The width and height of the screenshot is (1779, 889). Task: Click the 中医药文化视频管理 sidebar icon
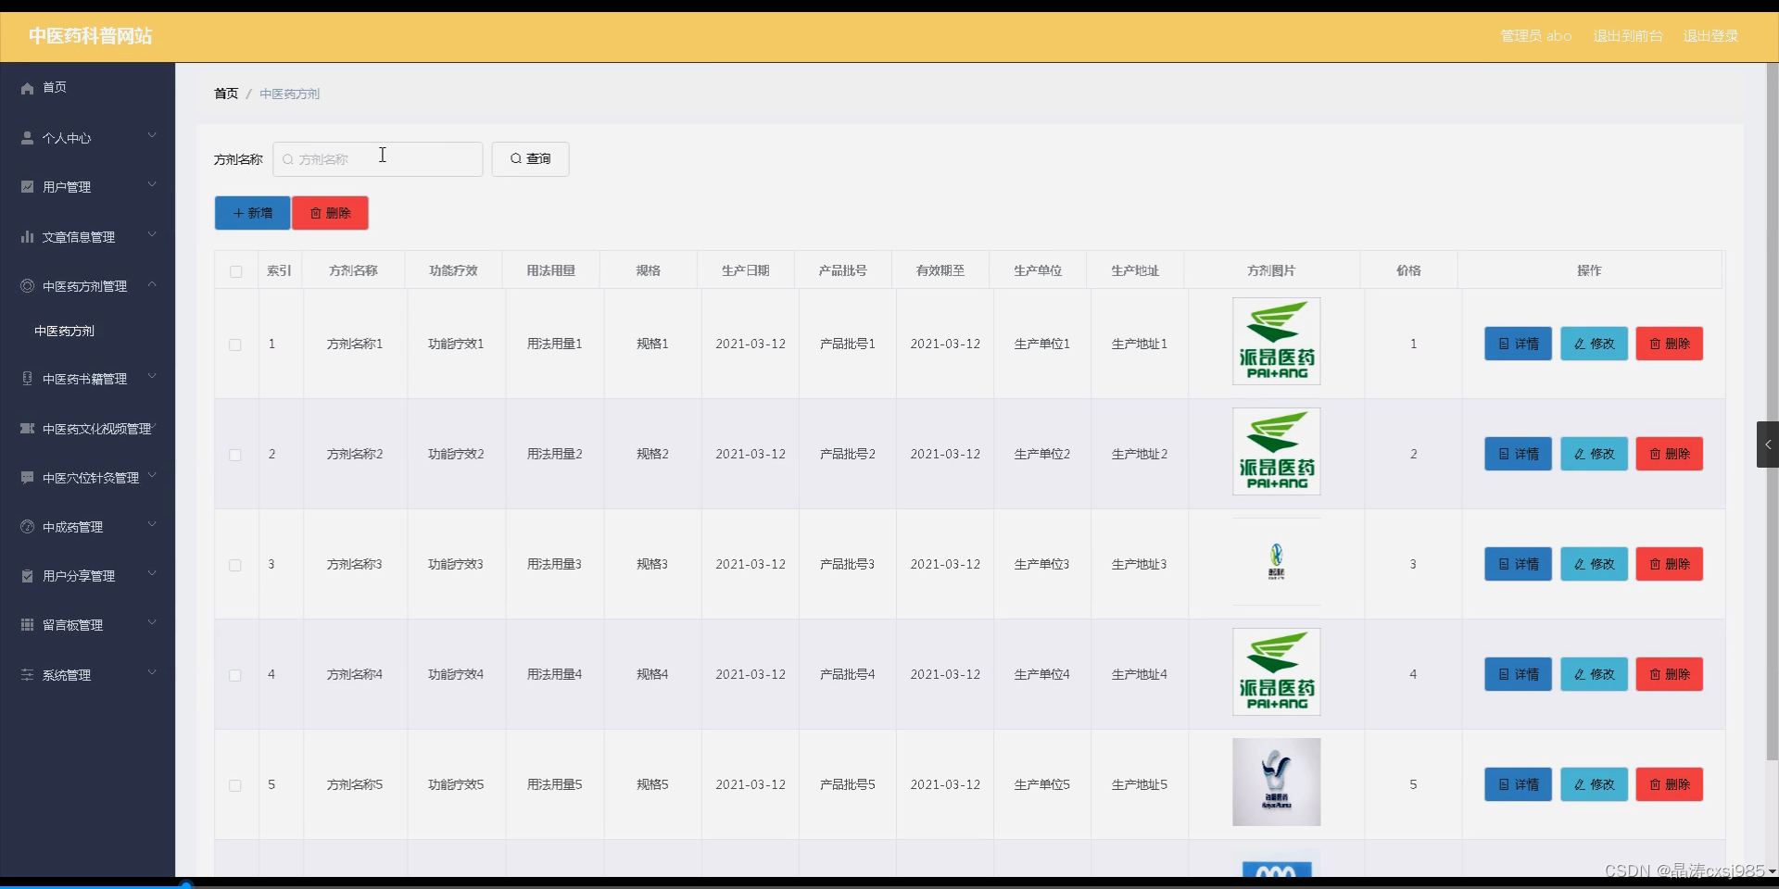pos(26,428)
